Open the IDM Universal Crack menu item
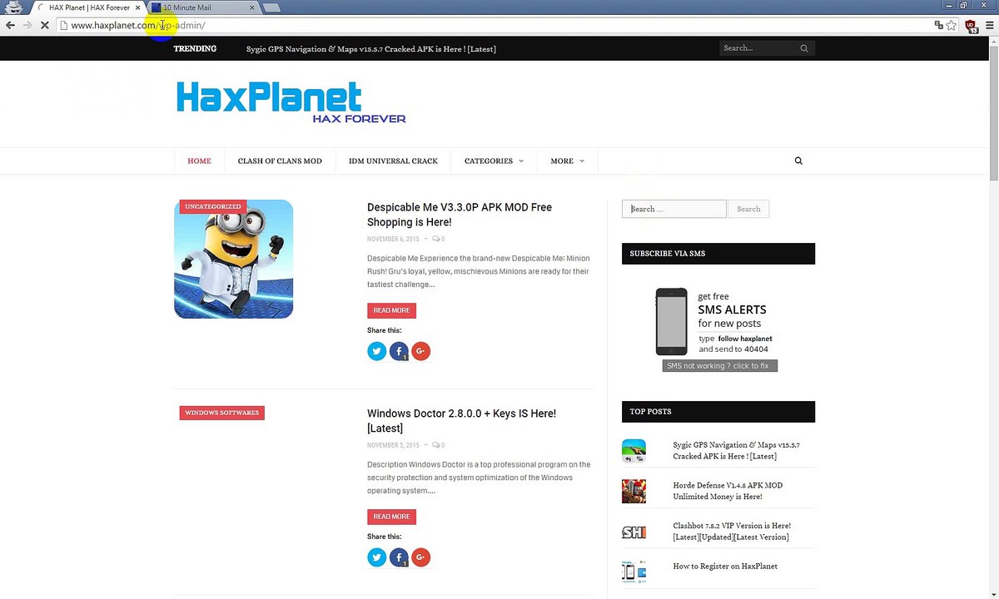This screenshot has width=999, height=599. 393,161
